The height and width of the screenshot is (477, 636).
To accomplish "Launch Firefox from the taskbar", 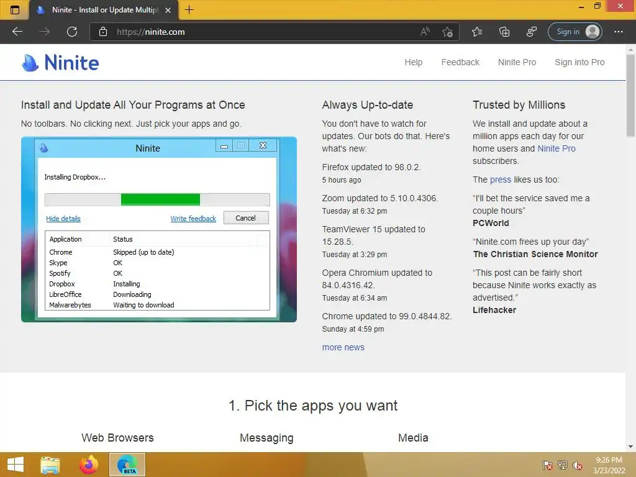I will [88, 465].
